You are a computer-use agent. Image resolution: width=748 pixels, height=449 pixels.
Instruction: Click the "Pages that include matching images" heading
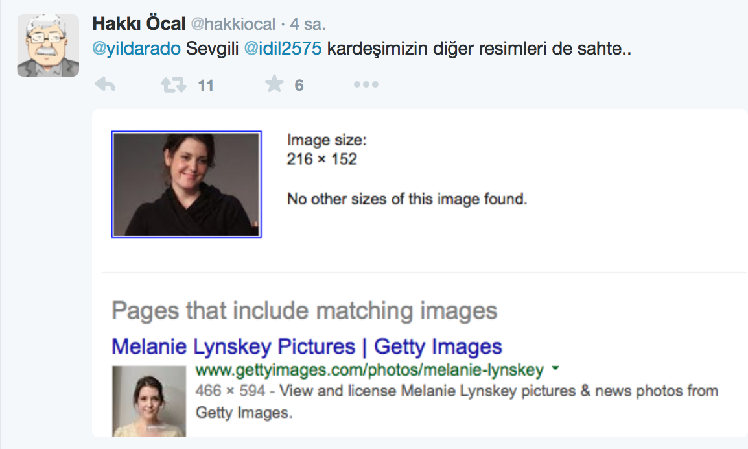[304, 311]
